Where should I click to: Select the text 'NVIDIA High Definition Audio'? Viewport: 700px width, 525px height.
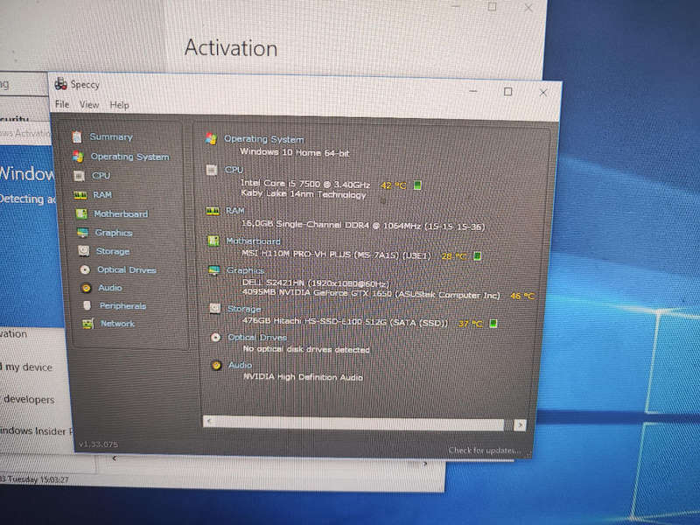[x=303, y=377]
